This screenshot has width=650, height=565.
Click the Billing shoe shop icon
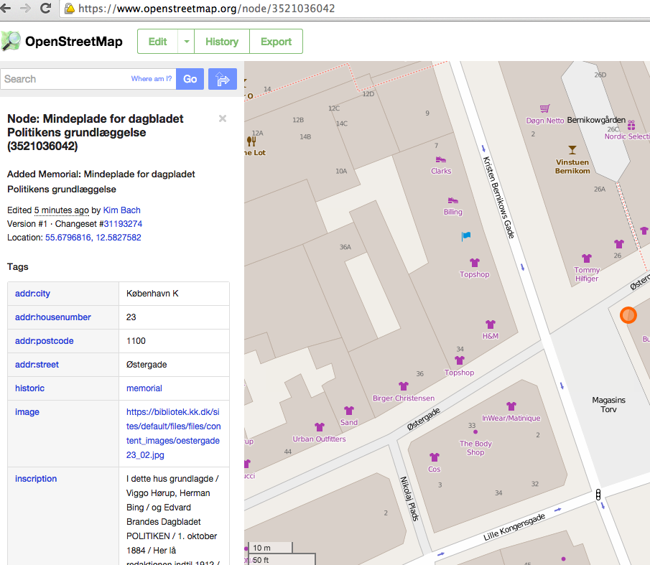452,200
